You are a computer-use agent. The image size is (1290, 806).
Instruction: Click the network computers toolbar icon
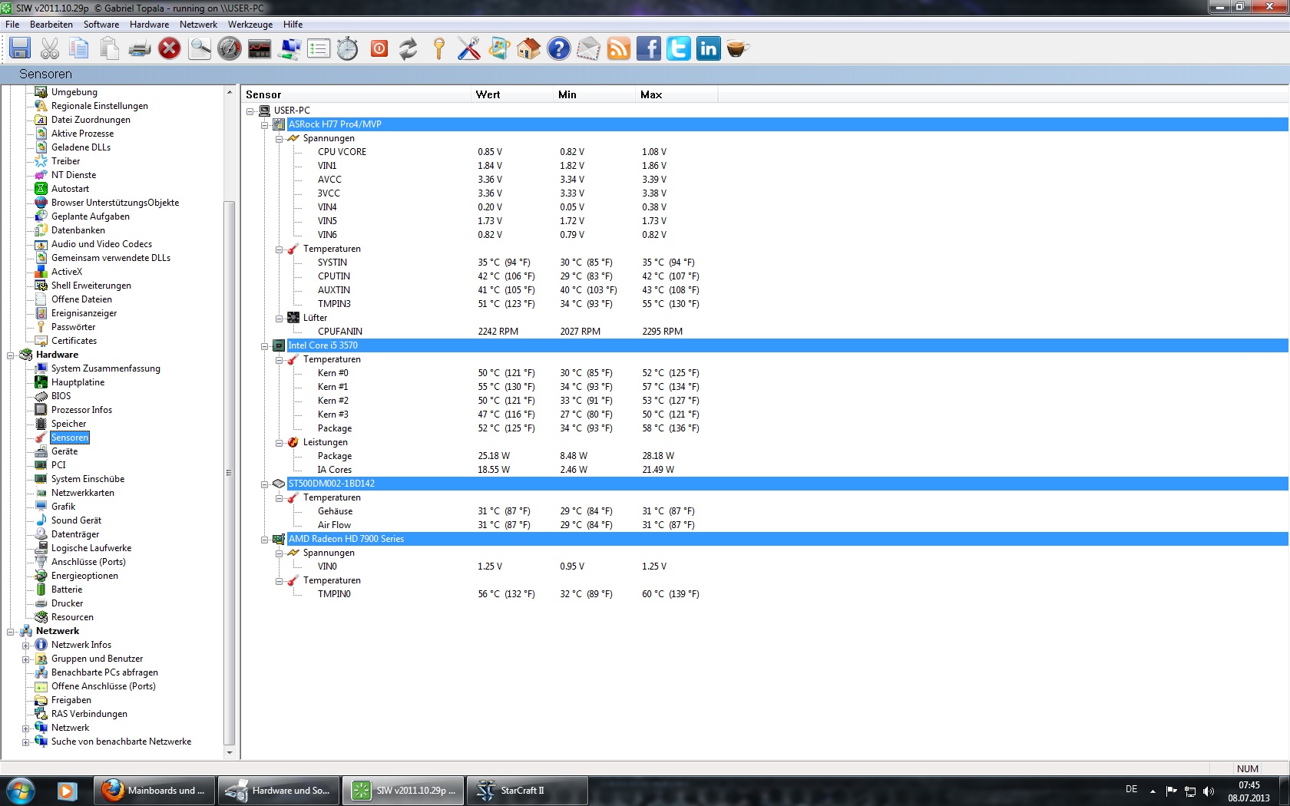(289, 48)
